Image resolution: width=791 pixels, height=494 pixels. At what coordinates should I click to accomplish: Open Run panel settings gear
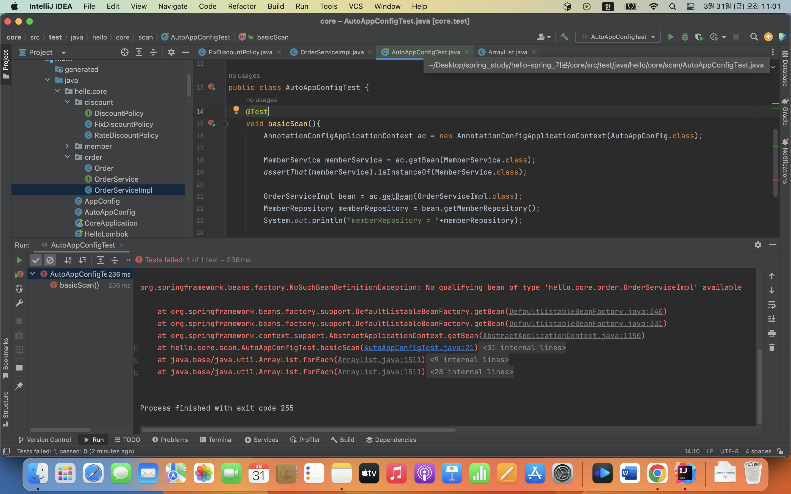[x=758, y=245]
